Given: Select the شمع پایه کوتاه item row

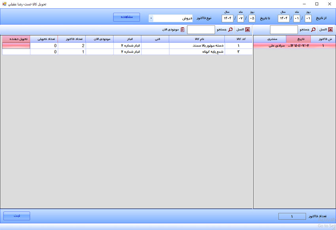Looking at the screenshot, I should 196,52.
